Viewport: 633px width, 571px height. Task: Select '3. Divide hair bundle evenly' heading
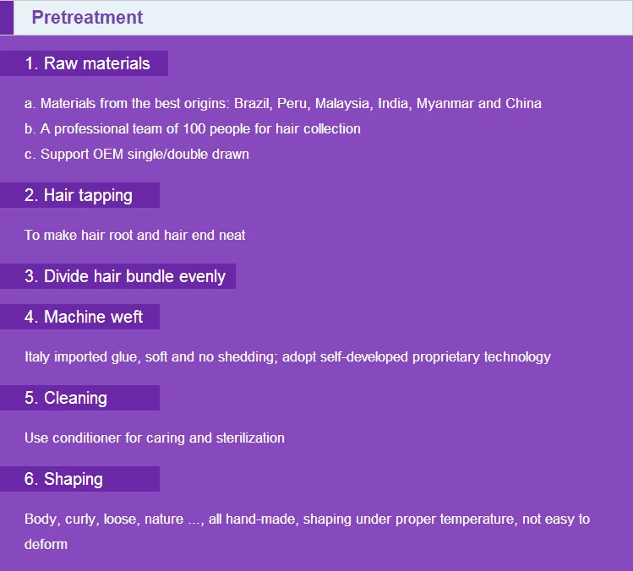125,276
